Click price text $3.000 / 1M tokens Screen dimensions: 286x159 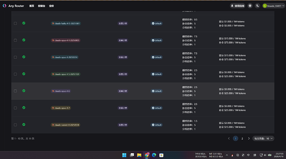click(x=235, y=123)
